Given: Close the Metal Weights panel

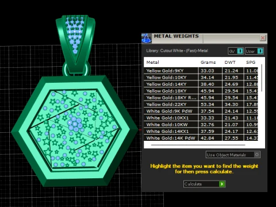Looking at the screenshot, I should [263, 38].
